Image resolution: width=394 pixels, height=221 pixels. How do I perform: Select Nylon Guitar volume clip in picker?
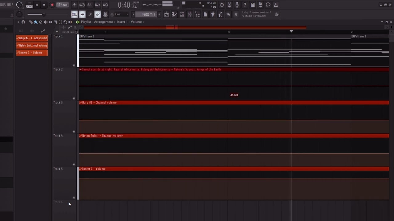coord(32,45)
